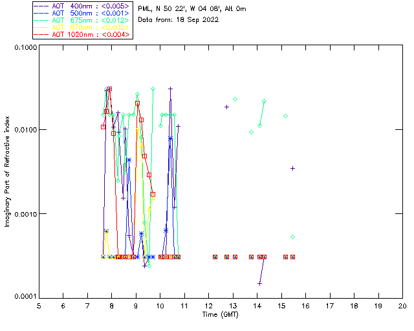This screenshot has height=331, width=414.
Task: Select the yellow AOT 870nm legend entry
Action: tap(83, 27)
